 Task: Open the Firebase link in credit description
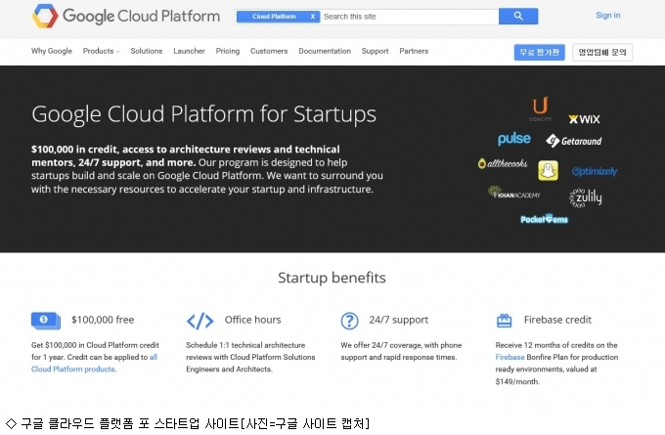(510, 357)
